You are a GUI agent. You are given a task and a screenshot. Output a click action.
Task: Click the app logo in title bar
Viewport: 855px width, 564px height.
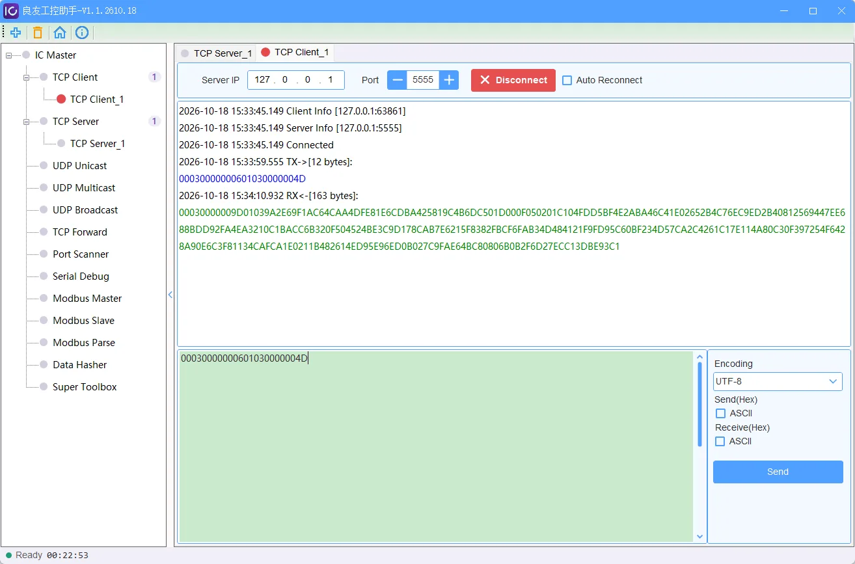[11, 11]
